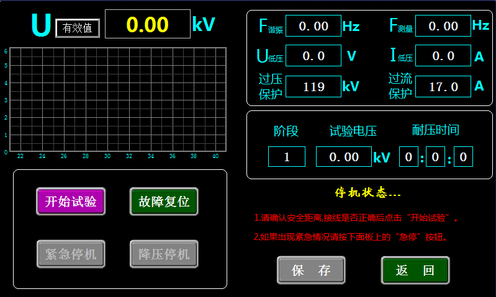Viewport: 496px width, 297px height.
Task: Select the U低压 low voltage field
Action: (x=313, y=56)
